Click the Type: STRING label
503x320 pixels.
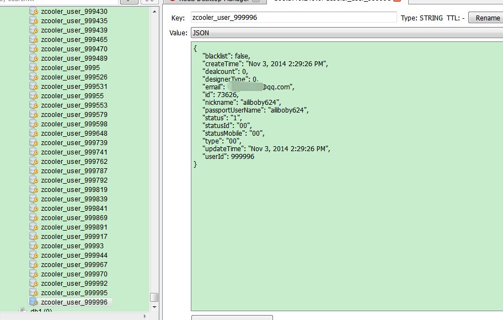coord(421,18)
